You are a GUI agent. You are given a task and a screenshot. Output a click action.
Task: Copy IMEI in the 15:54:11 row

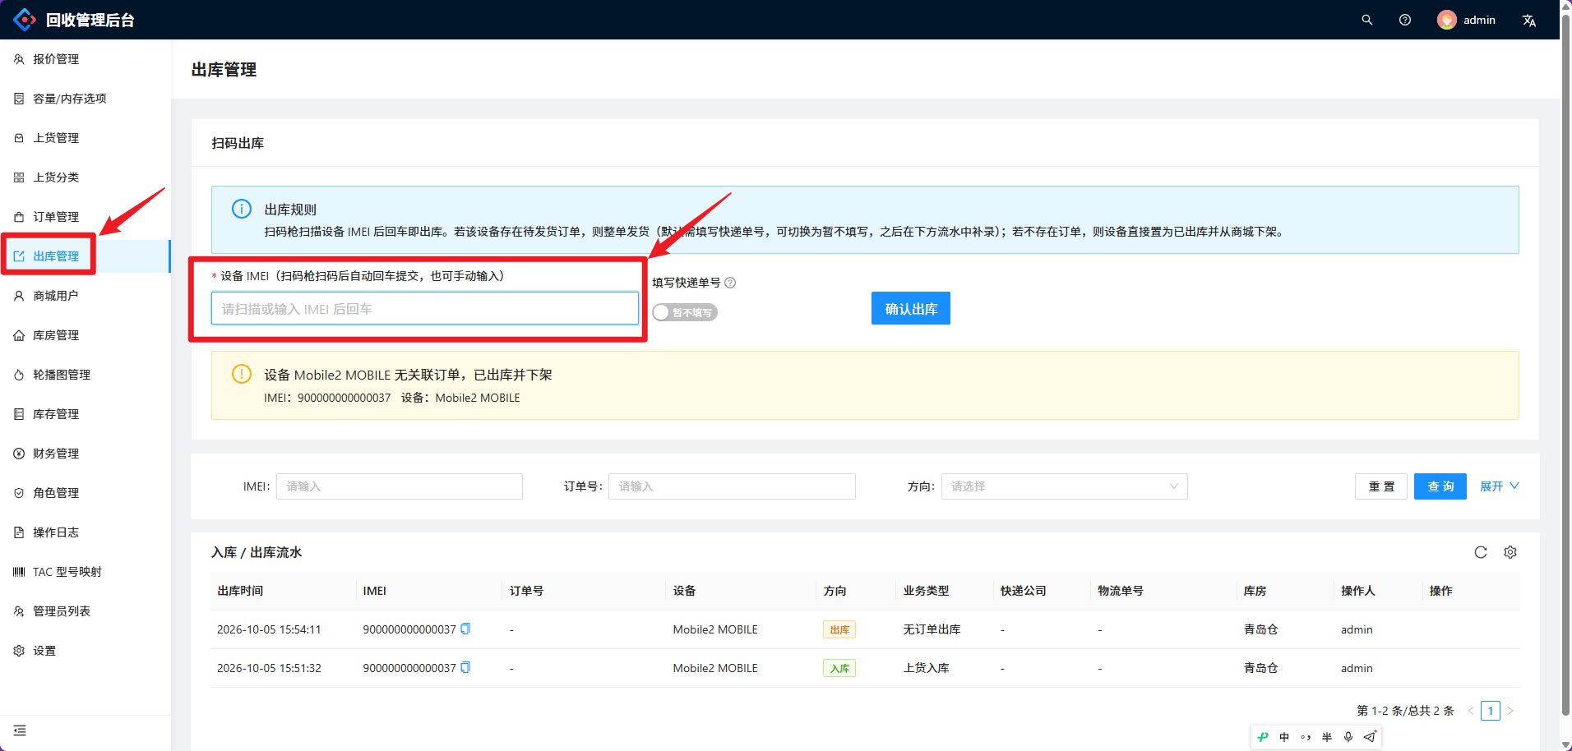tap(465, 629)
